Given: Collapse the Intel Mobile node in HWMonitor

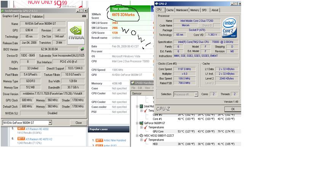Looking at the screenshot, I should (137, 106).
